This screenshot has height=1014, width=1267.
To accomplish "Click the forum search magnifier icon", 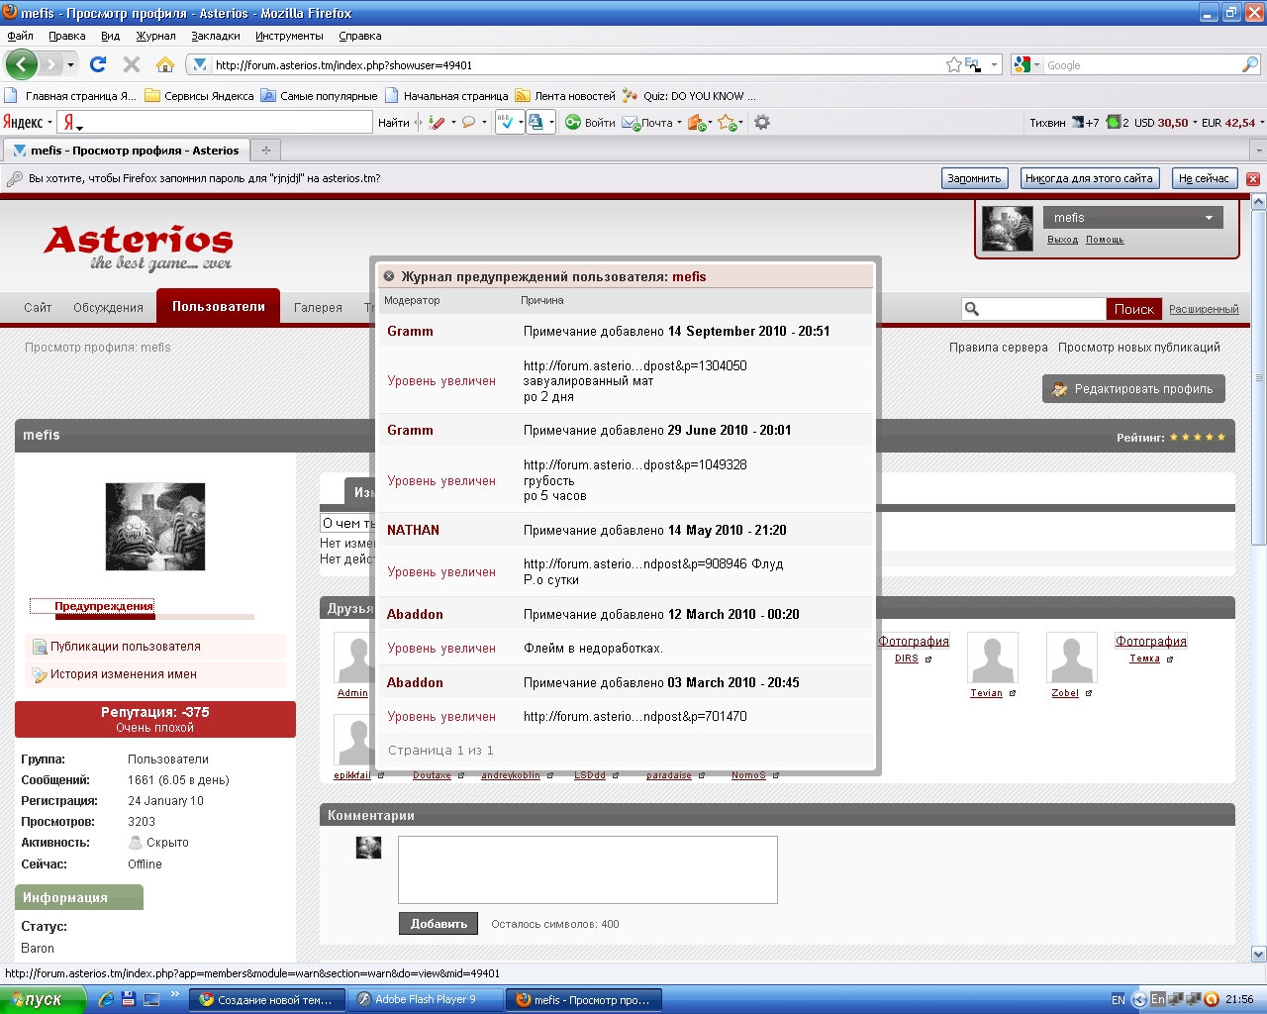I will (972, 309).
